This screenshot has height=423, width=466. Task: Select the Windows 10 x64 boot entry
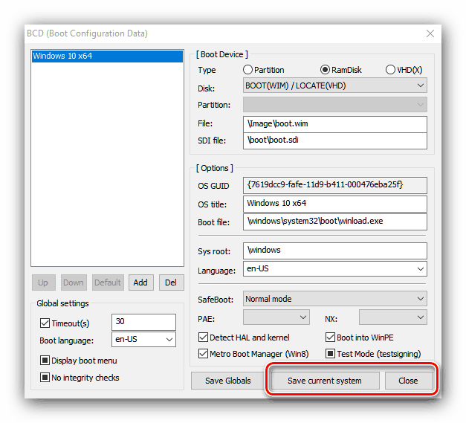[107, 56]
